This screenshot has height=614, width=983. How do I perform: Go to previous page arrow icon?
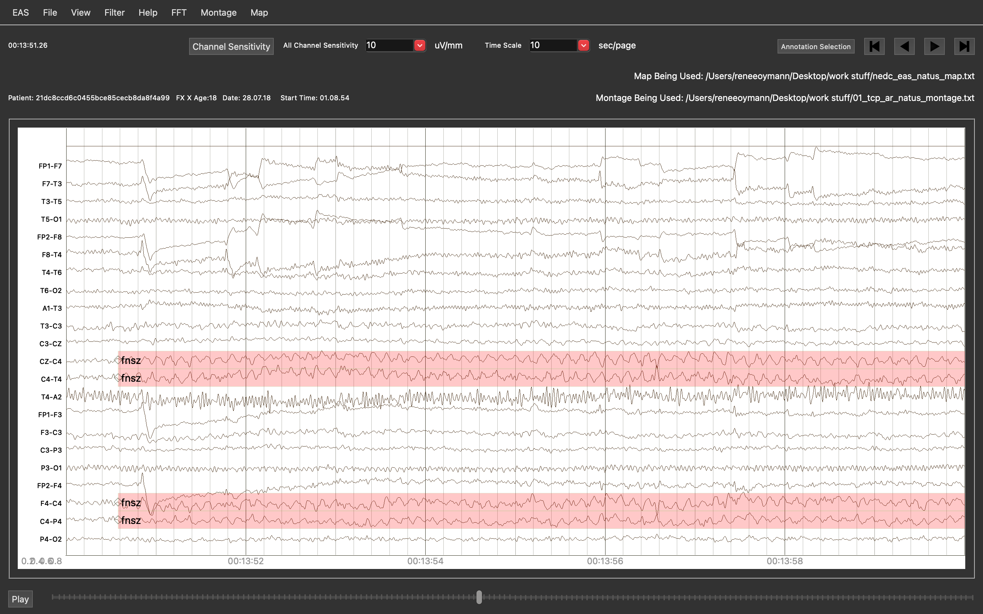[x=904, y=46]
